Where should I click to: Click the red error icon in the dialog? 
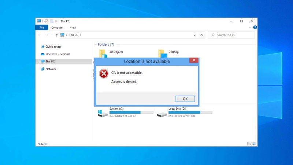104,74
